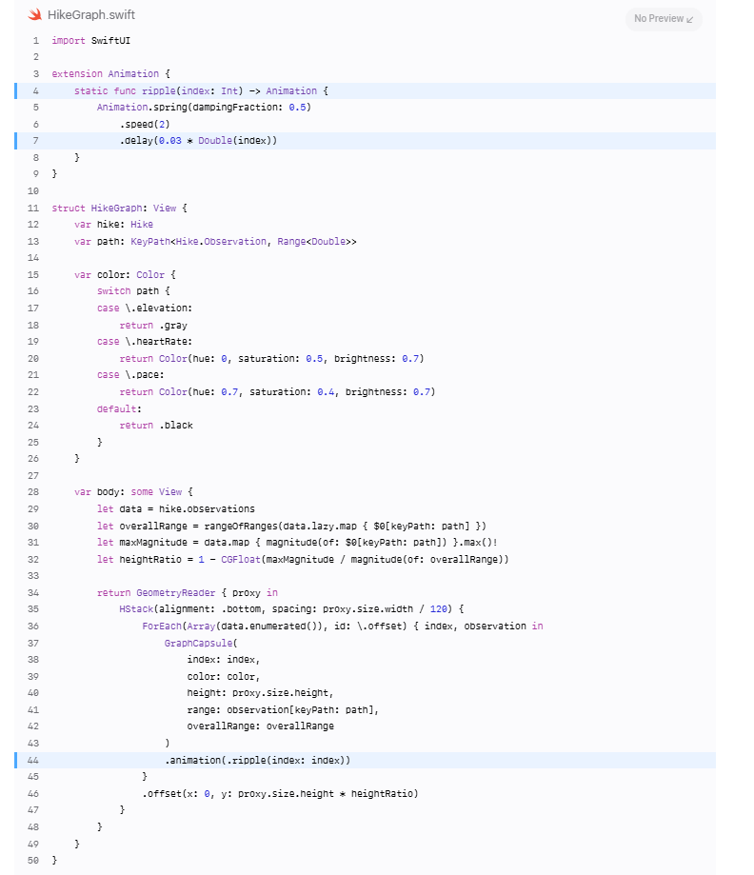Screen dimensions: 754x875
Task: Click the Swift logo icon
Action: [x=34, y=15]
